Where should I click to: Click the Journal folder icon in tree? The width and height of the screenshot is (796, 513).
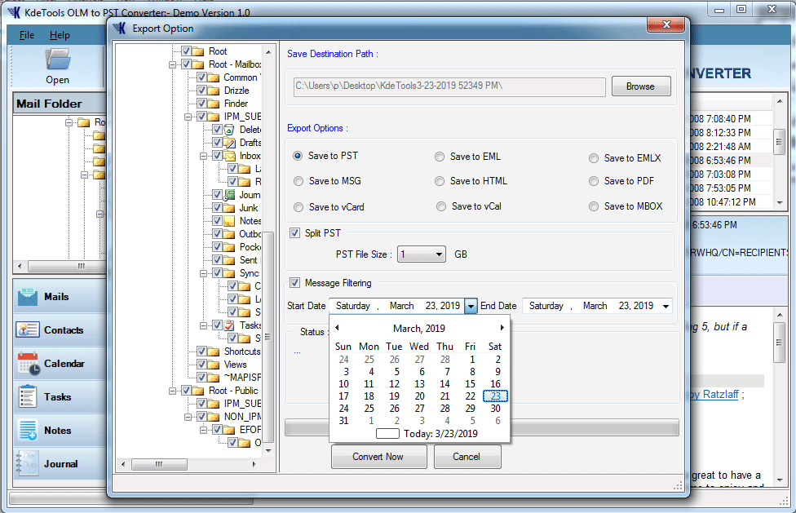pos(229,195)
